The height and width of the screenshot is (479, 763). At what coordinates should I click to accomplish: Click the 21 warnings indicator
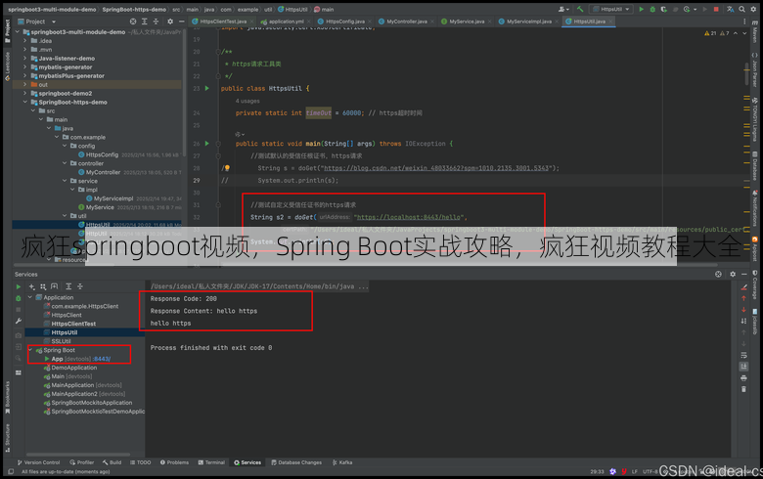[710, 33]
